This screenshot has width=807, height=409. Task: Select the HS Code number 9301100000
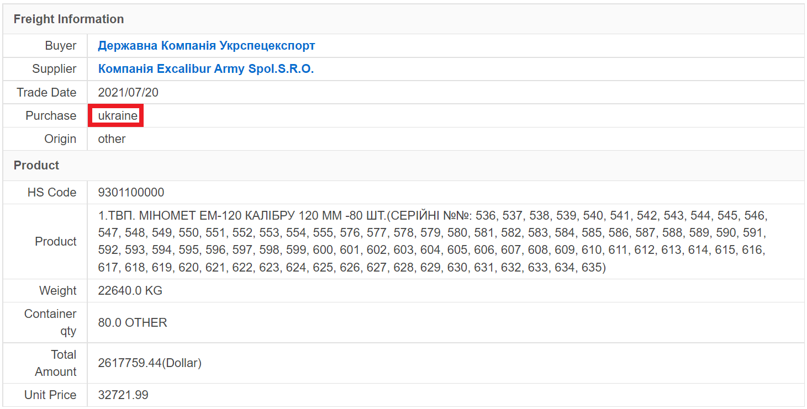(131, 193)
